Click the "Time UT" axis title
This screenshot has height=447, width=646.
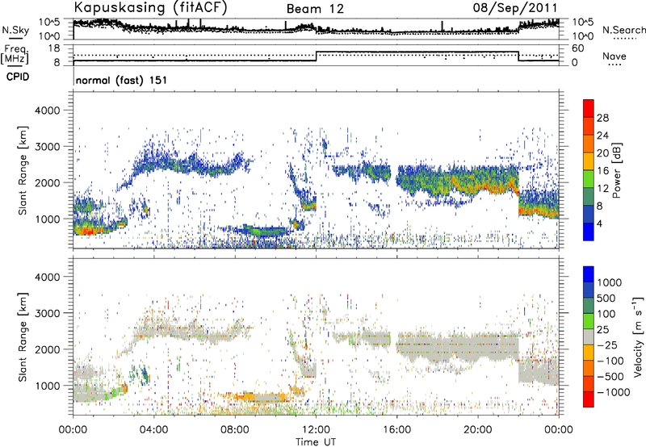click(316, 442)
